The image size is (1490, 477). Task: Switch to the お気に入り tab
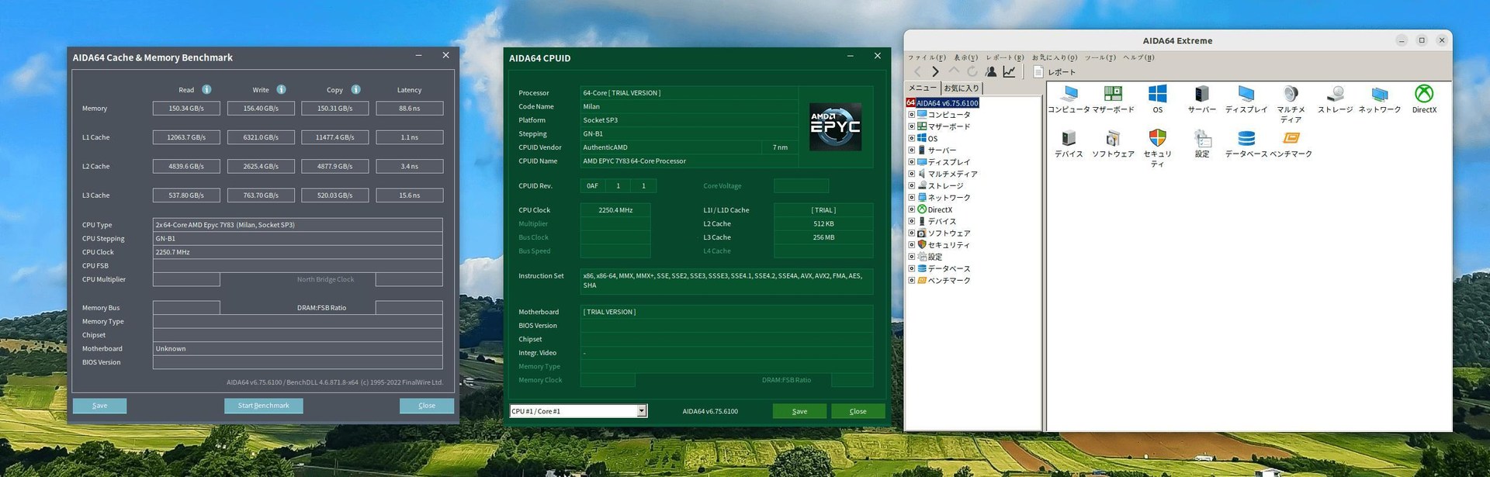pyautogui.click(x=962, y=88)
